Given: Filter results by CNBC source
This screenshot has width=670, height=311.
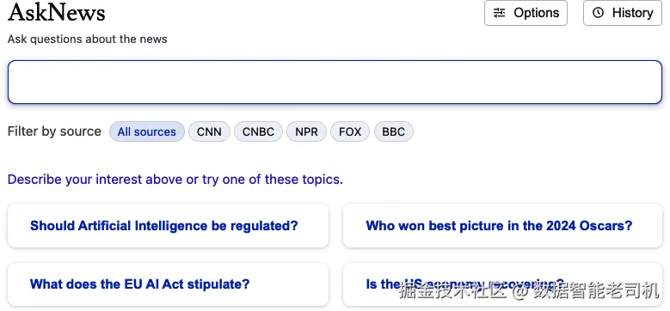Looking at the screenshot, I should tap(259, 131).
